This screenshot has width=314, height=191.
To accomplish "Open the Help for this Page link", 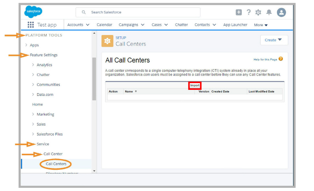I will click(x=266, y=59).
